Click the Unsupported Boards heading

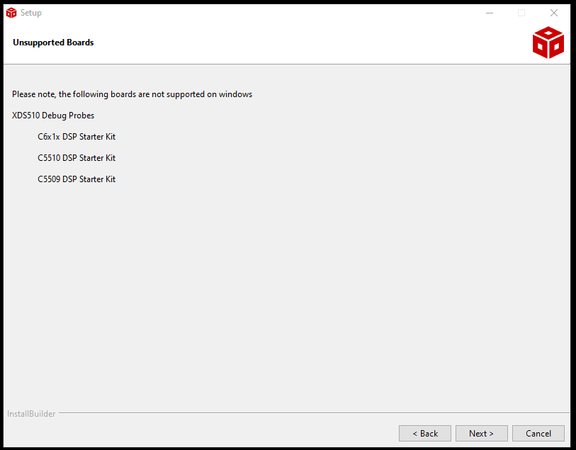pos(53,43)
